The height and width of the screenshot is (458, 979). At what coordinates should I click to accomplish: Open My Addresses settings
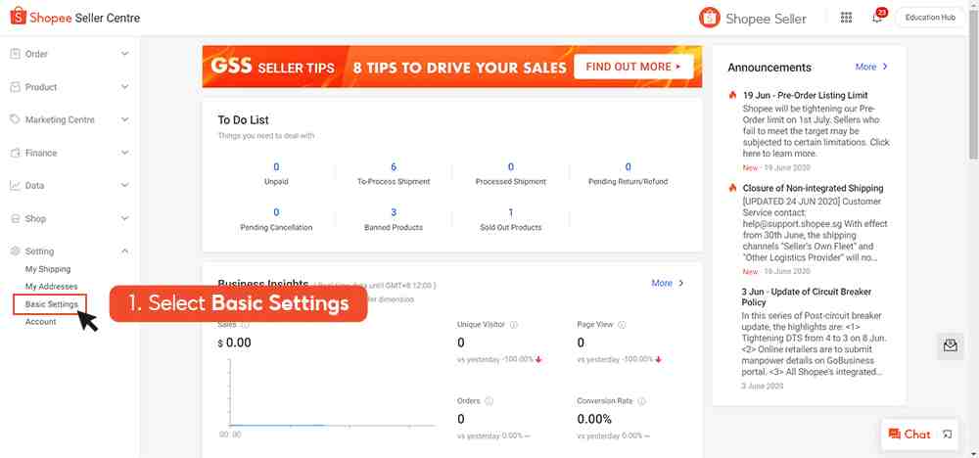pos(51,287)
